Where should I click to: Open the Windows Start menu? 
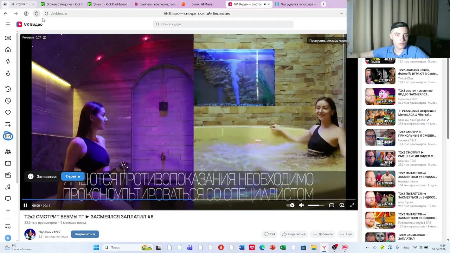(96, 247)
